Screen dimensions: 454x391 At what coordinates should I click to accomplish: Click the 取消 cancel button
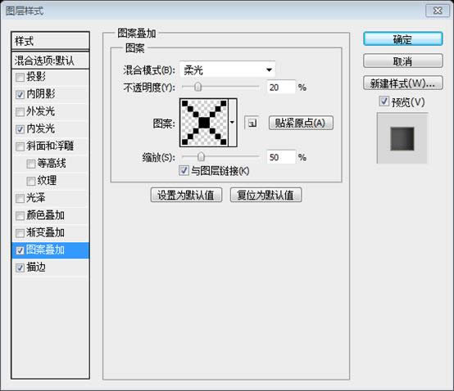(x=402, y=61)
